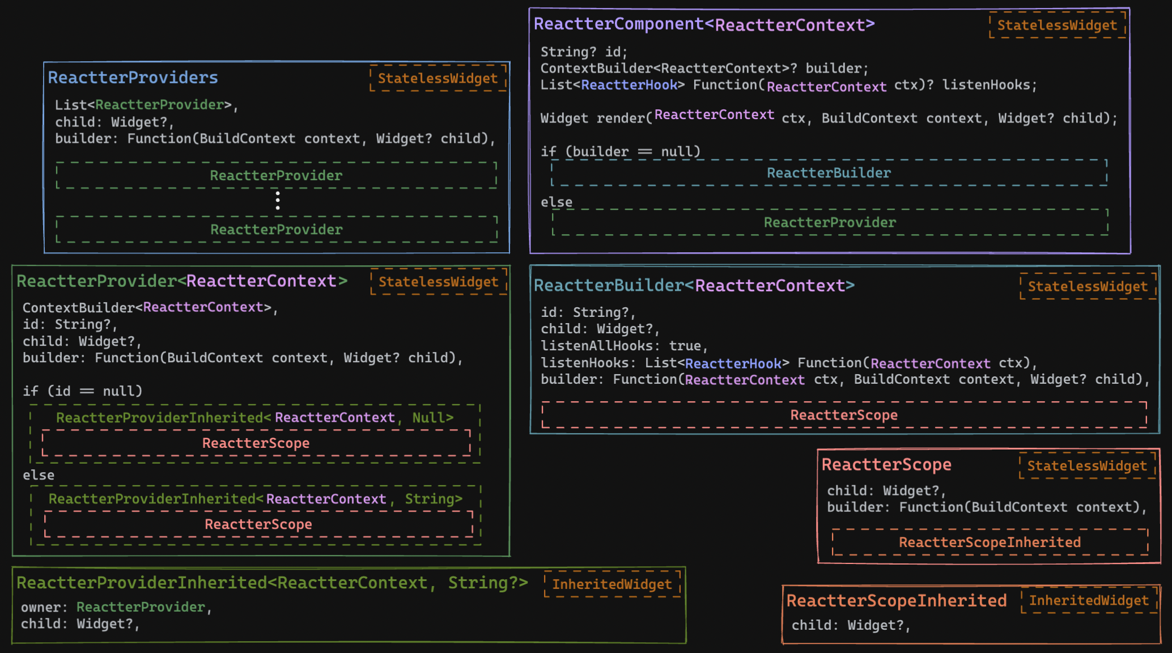Click StatelessWidget tag in ReactterBuilder box
The image size is (1172, 653).
(1088, 287)
